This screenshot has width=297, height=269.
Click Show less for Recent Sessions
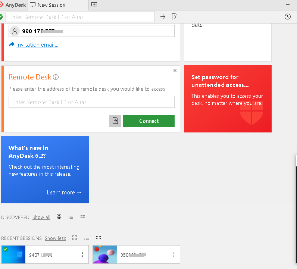coord(55,238)
